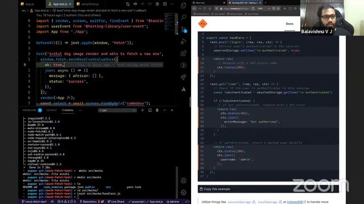Close the Mocking REST API browser tab
This screenshot has height=204, width=364.
(x=260, y=2)
